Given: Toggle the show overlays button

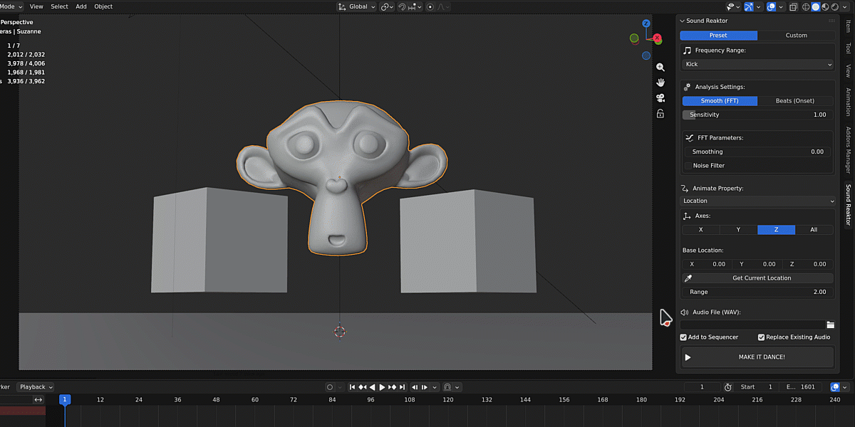Looking at the screenshot, I should [x=772, y=6].
